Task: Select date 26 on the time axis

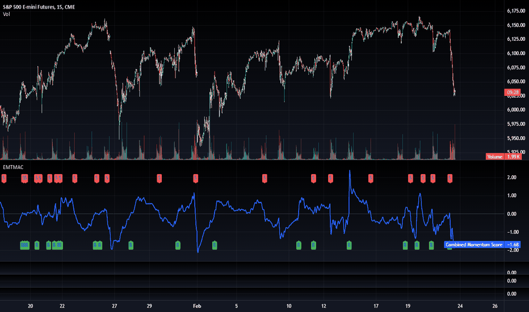Action: pyautogui.click(x=494, y=306)
